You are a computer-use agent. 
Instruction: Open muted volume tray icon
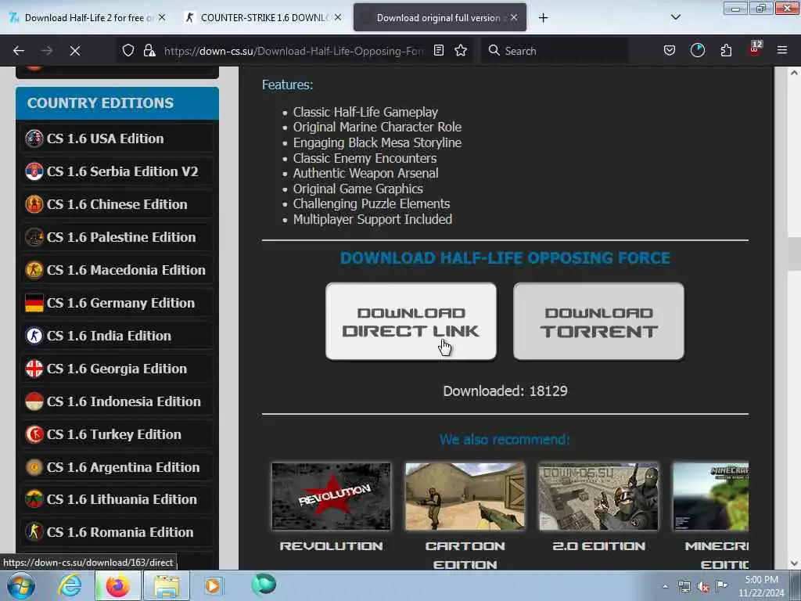tap(703, 587)
